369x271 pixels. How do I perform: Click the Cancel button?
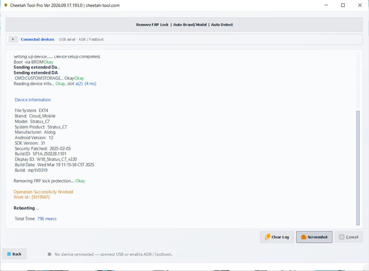coord(348,237)
